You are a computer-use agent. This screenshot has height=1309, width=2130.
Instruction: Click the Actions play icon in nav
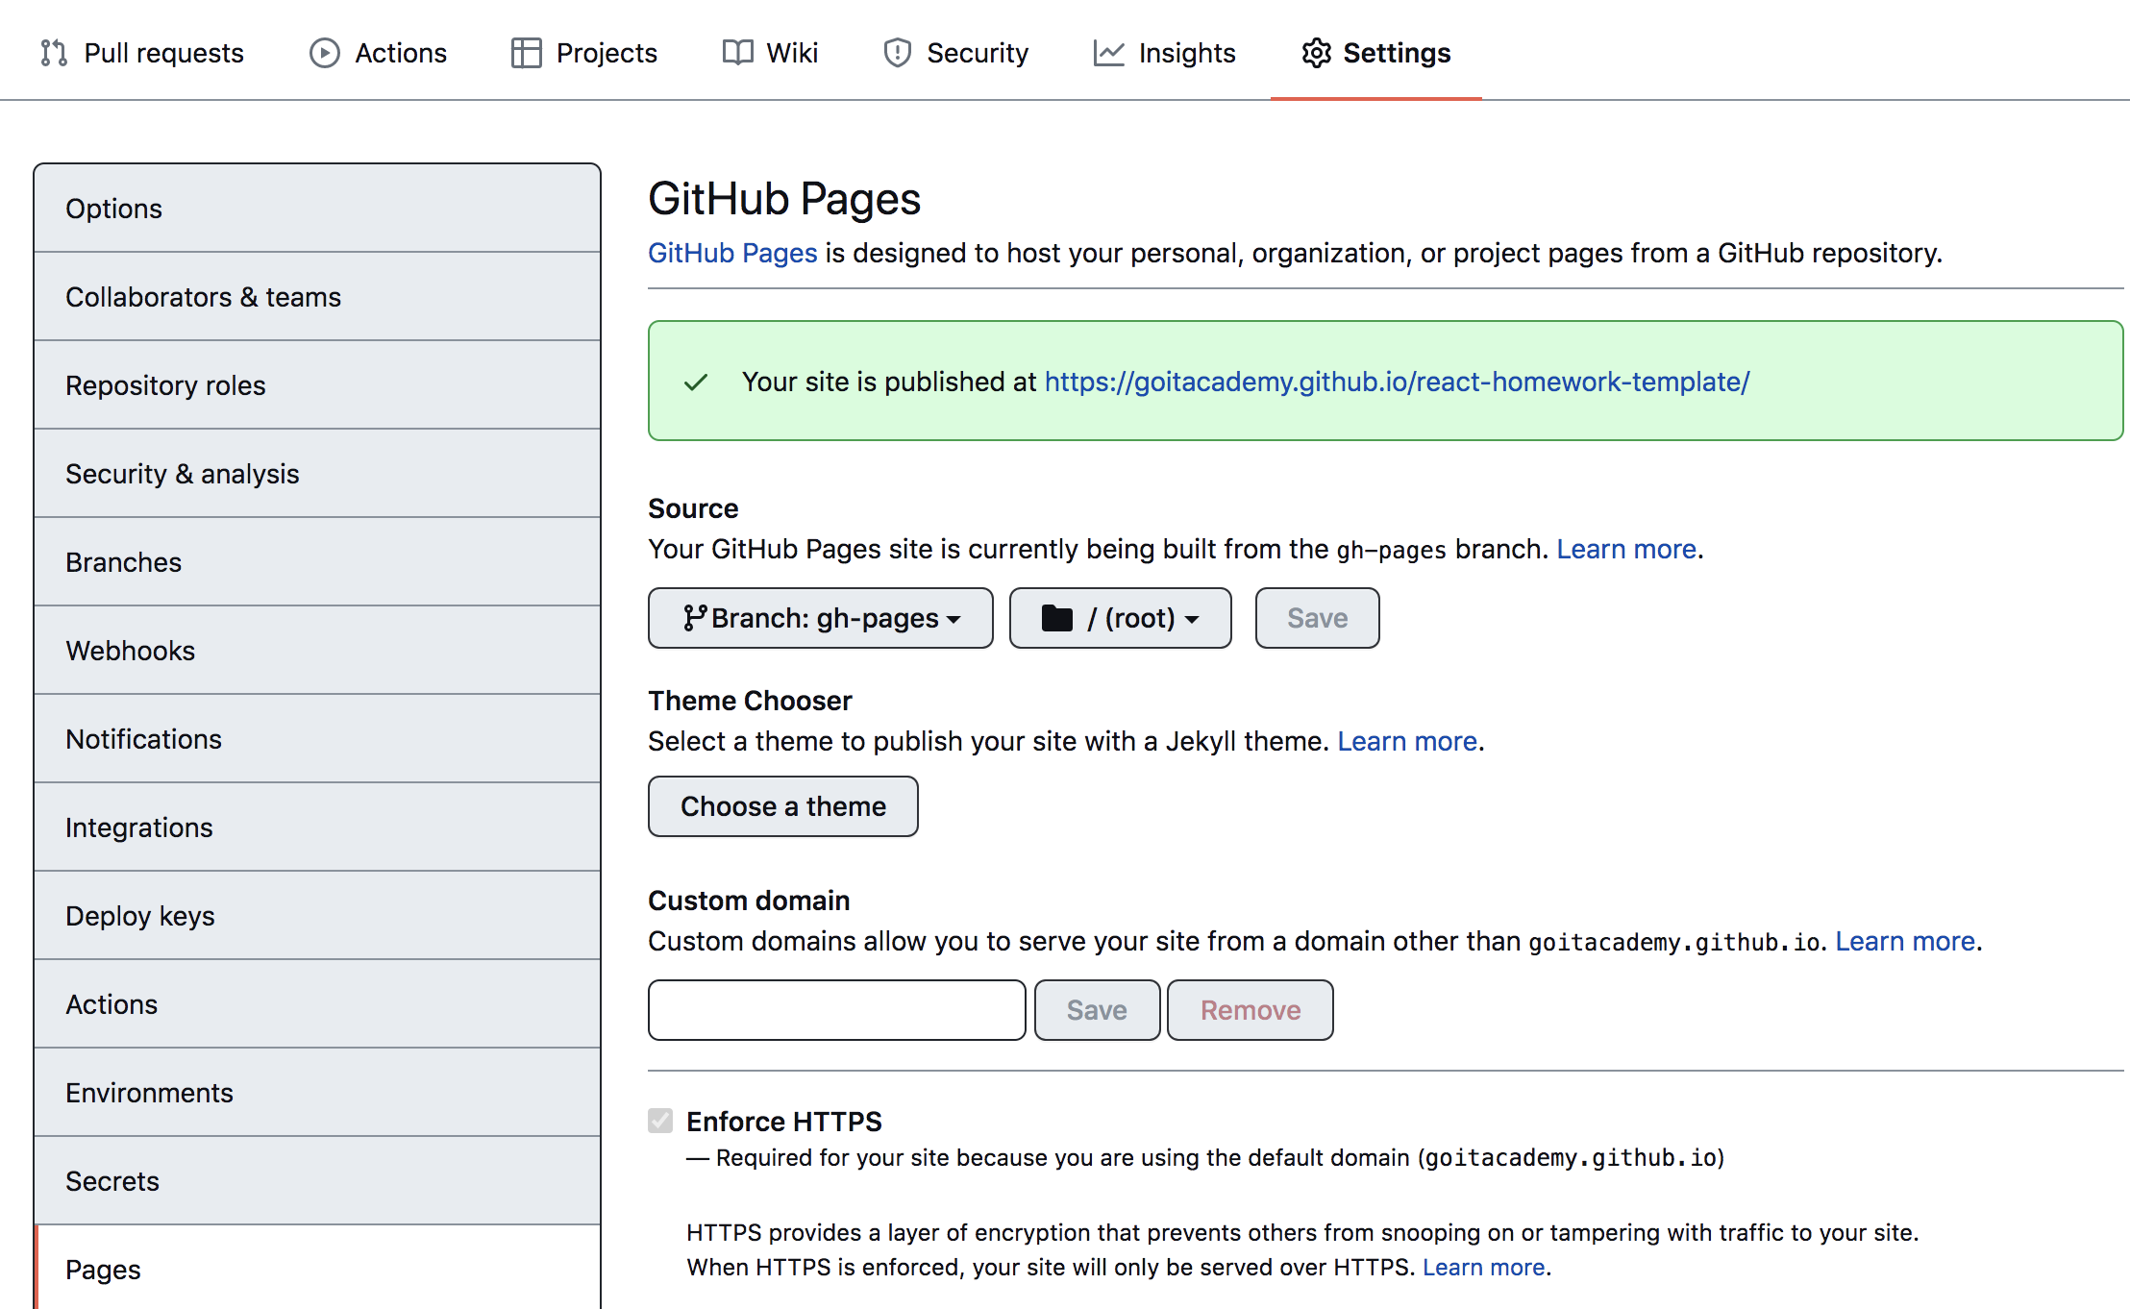[x=324, y=53]
